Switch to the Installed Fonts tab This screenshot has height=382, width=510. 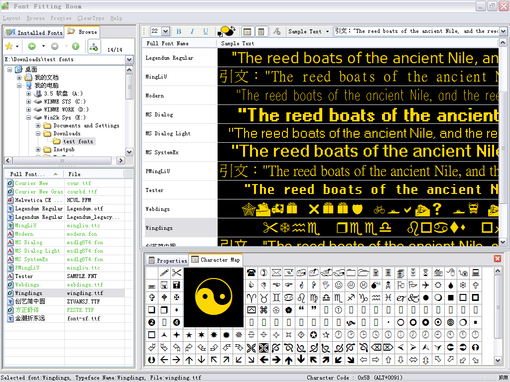(34, 32)
